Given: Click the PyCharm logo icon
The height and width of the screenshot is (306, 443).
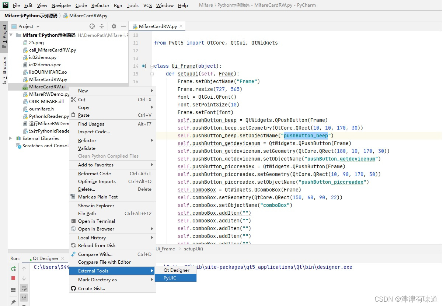Looking at the screenshot, I should click(x=6, y=5).
